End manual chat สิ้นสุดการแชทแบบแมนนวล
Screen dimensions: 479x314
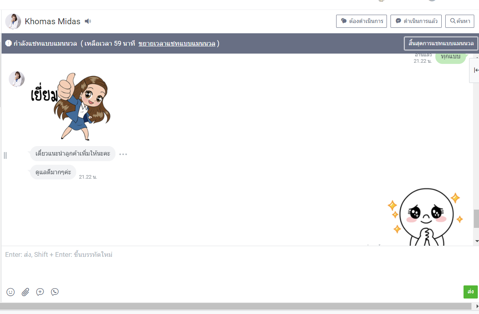[x=441, y=43]
